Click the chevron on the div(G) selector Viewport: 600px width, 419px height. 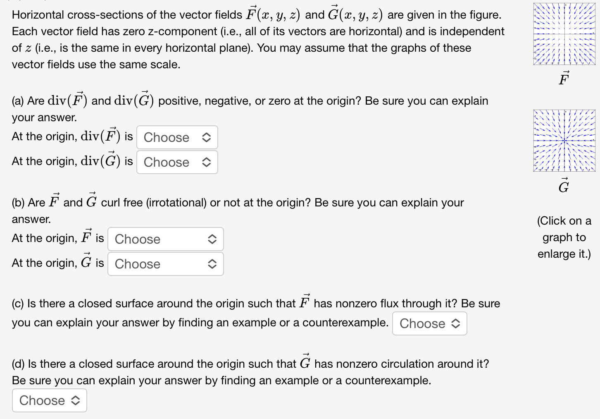click(x=207, y=162)
